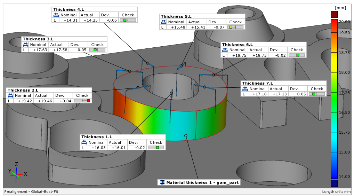The height and width of the screenshot is (196, 354).
Task: Click the XYZ coordinate axis triad
Action: coord(16,172)
